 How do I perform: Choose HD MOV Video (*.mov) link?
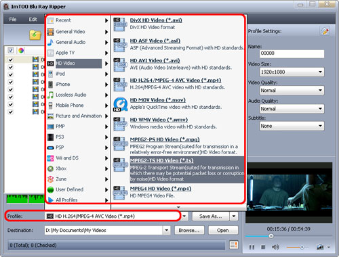pos(158,100)
